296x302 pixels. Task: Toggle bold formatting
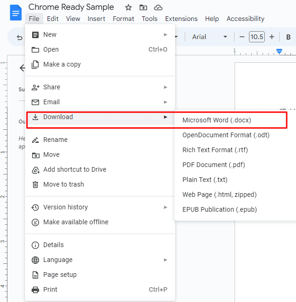point(288,37)
